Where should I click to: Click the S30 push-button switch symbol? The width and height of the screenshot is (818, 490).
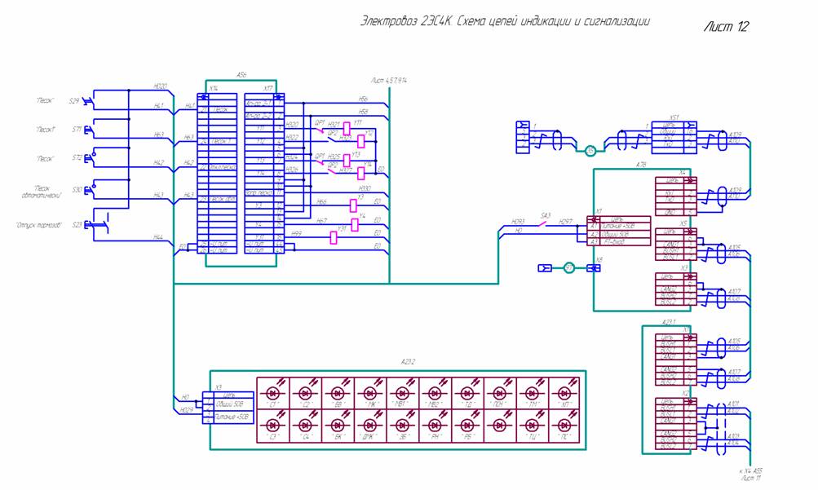90,189
